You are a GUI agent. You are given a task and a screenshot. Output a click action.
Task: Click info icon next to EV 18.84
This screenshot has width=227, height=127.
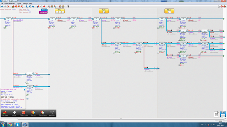click(x=158, y=28)
